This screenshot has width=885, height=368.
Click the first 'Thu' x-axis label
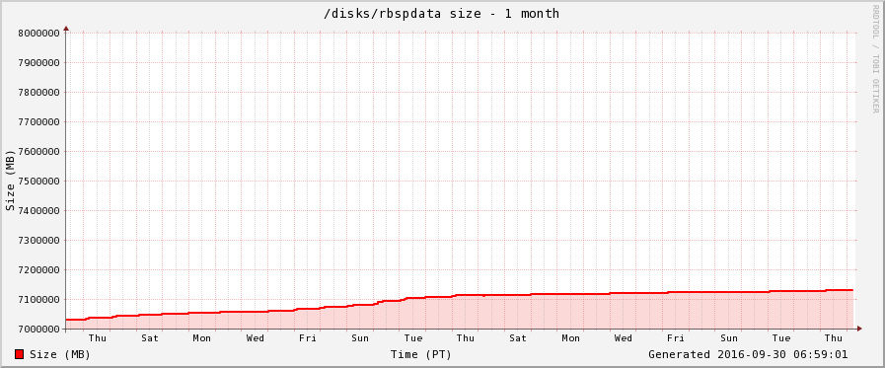coord(97,338)
